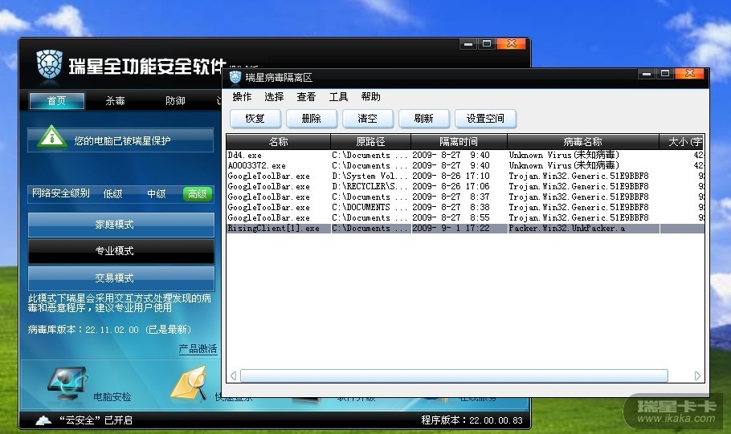Screen dimensions: 731x434
Task: Select 交易模式 transaction mode
Action: (121, 278)
